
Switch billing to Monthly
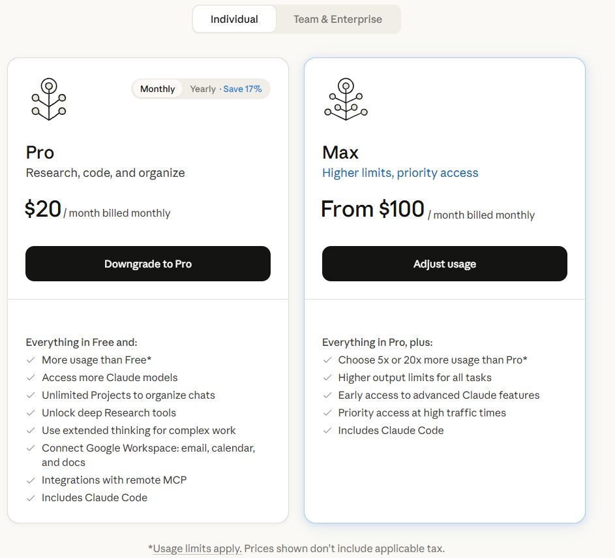click(x=158, y=89)
